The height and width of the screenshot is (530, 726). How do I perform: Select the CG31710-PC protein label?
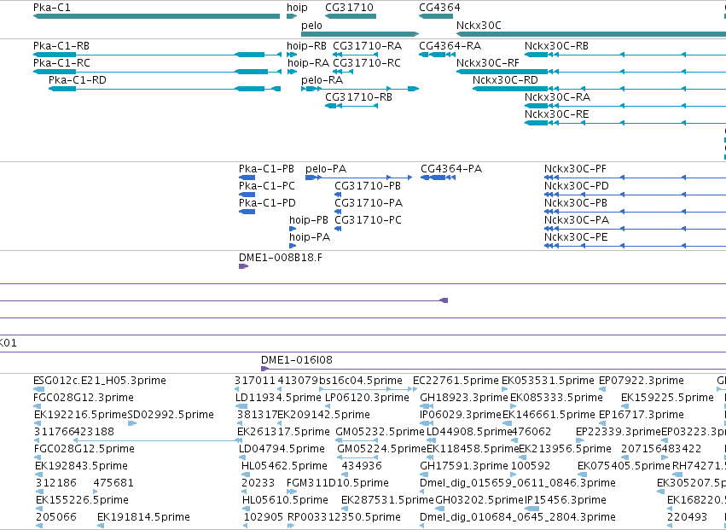[x=368, y=220]
